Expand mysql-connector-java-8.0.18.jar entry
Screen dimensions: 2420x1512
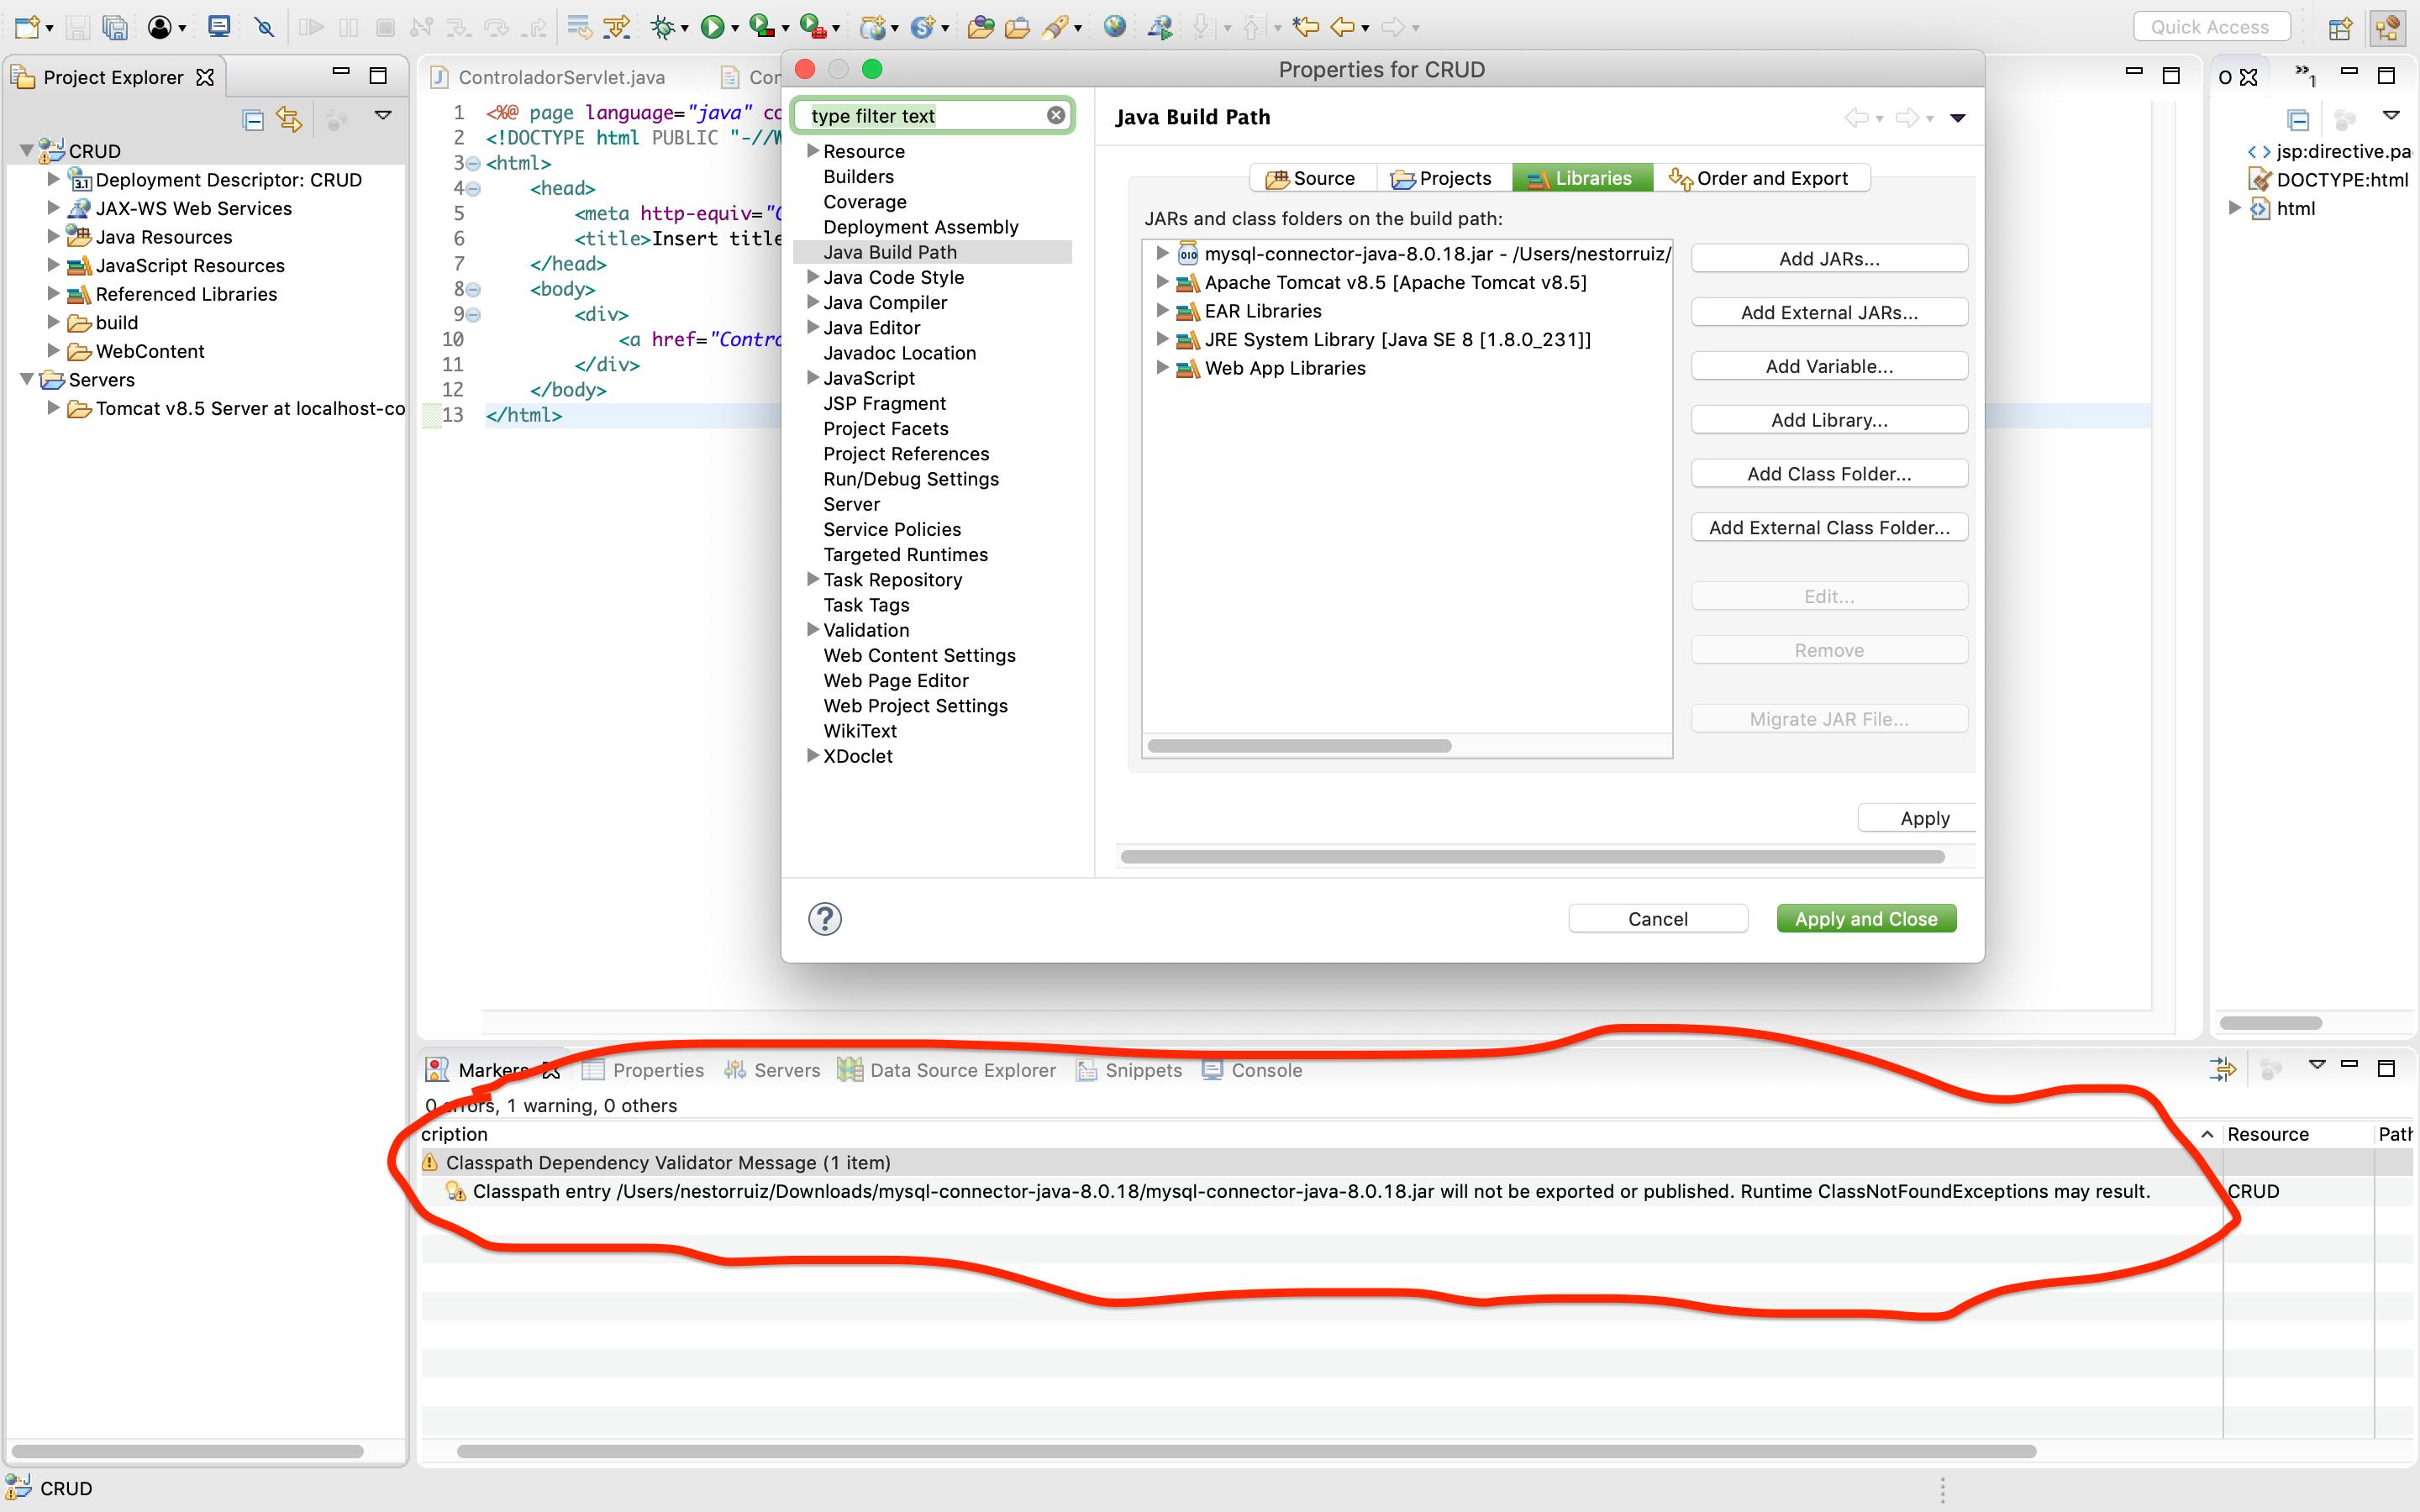pos(1162,253)
